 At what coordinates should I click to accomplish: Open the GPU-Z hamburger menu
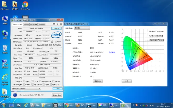point(61,24)
